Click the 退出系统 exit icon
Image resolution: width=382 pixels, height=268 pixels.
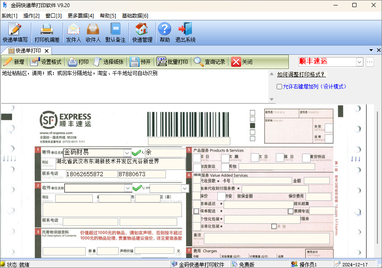(185, 33)
